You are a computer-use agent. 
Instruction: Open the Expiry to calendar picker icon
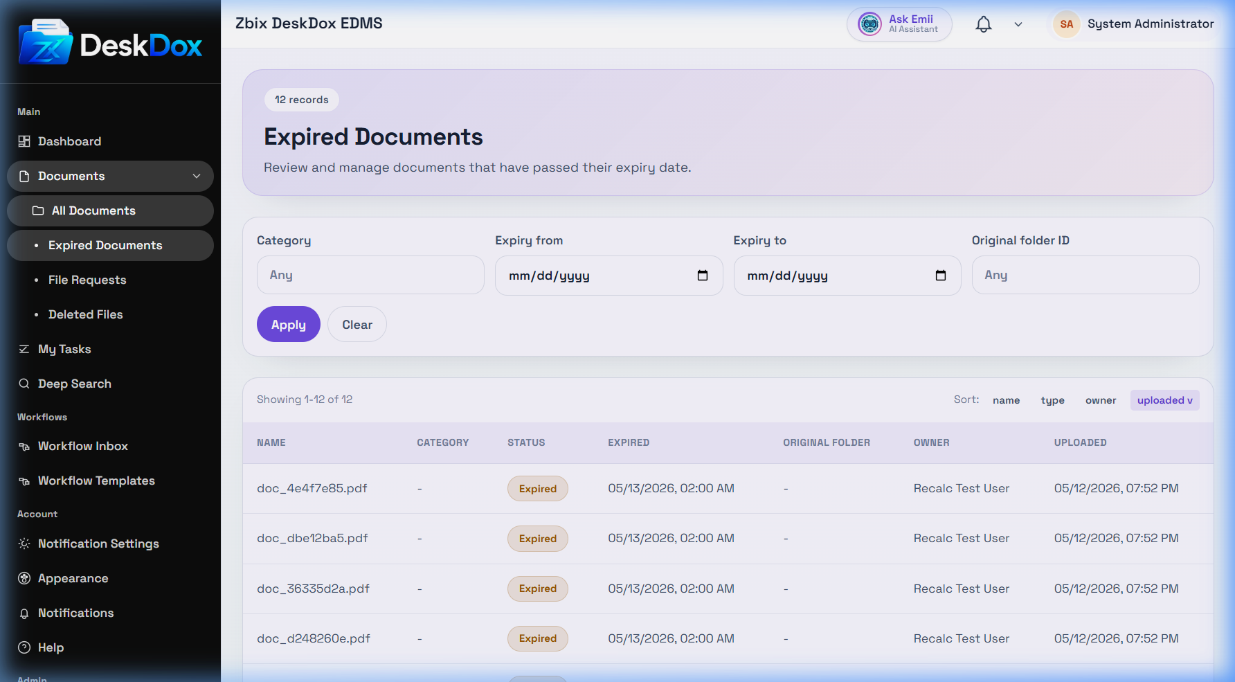pyautogui.click(x=941, y=276)
